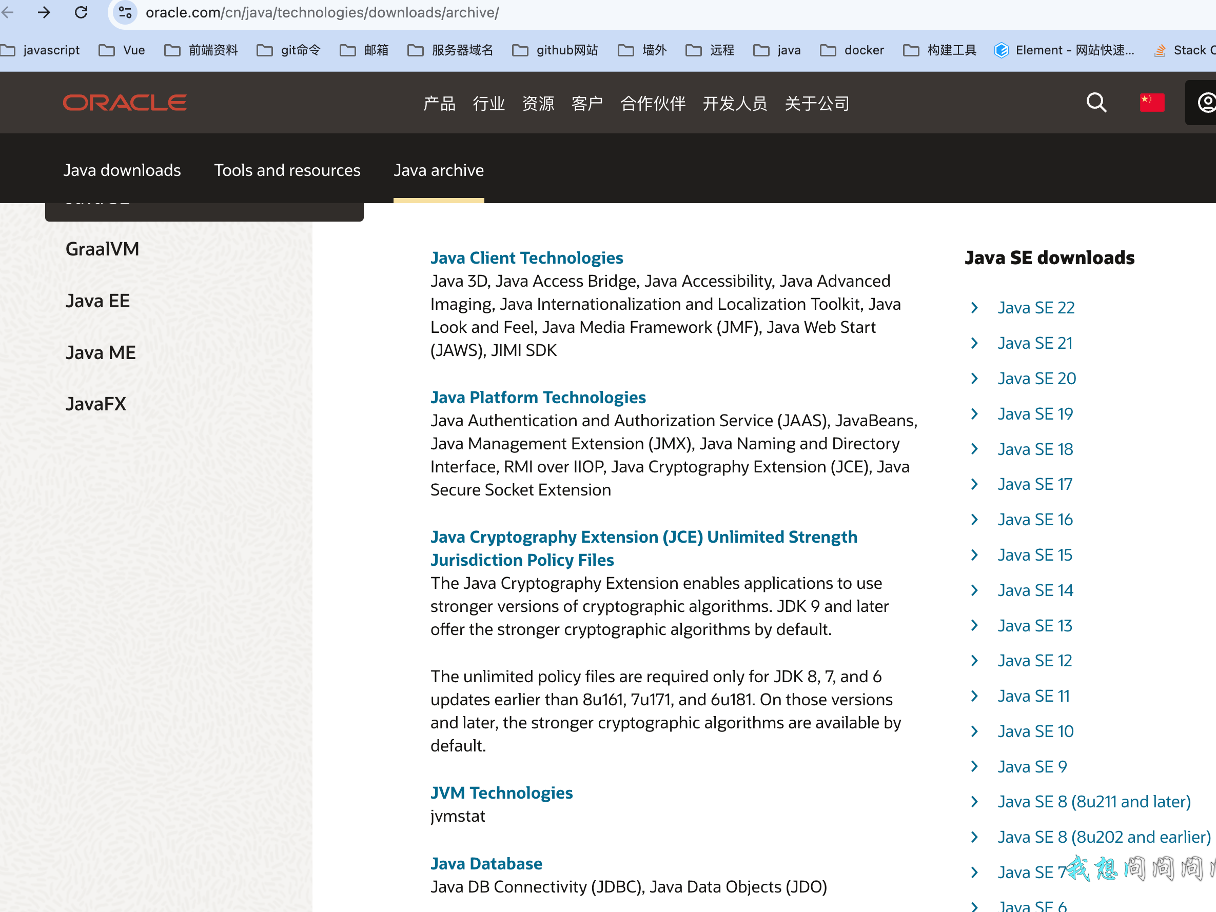Click the chevron beside Java SE 15
This screenshot has height=912, width=1216.
(x=975, y=554)
